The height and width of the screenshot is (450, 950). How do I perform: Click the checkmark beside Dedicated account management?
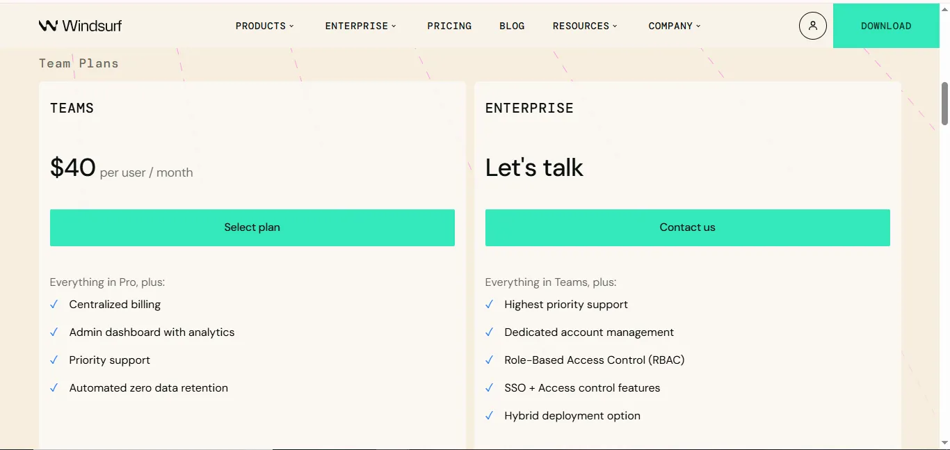point(490,332)
